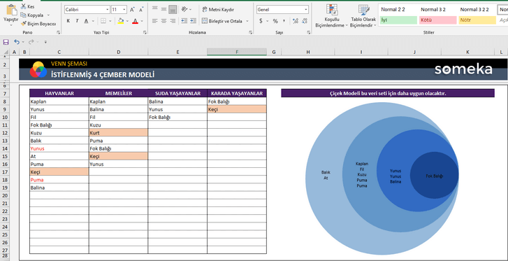
Task: Apply the Nötr cell style
Action: coord(477,20)
